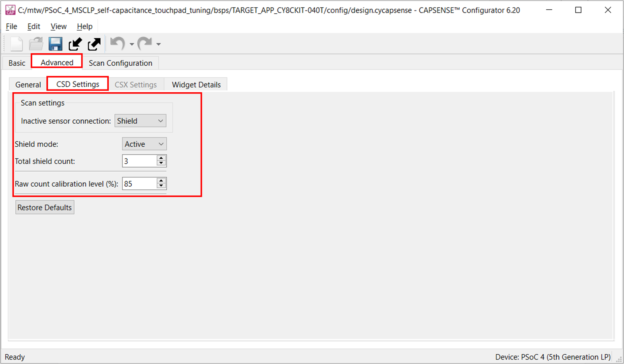Click the Export toolbar icon
Image resolution: width=624 pixels, height=364 pixels.
[x=94, y=44]
